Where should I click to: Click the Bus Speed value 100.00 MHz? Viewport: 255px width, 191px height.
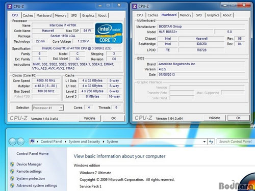[x=46, y=91]
